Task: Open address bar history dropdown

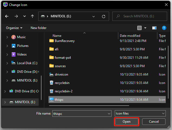Action: [94, 17]
